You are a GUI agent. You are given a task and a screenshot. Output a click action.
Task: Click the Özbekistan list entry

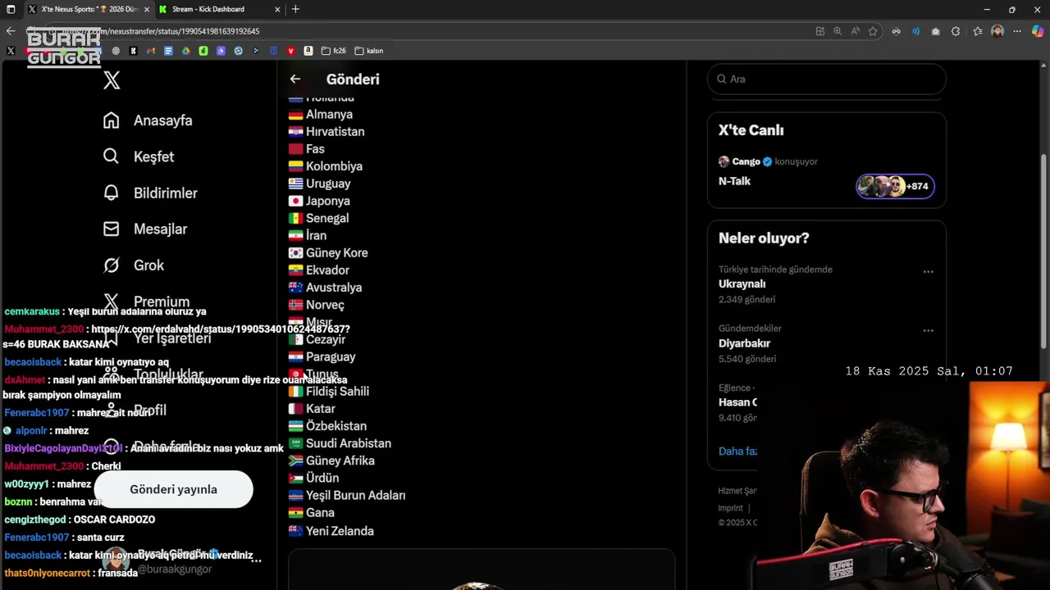pos(327,426)
